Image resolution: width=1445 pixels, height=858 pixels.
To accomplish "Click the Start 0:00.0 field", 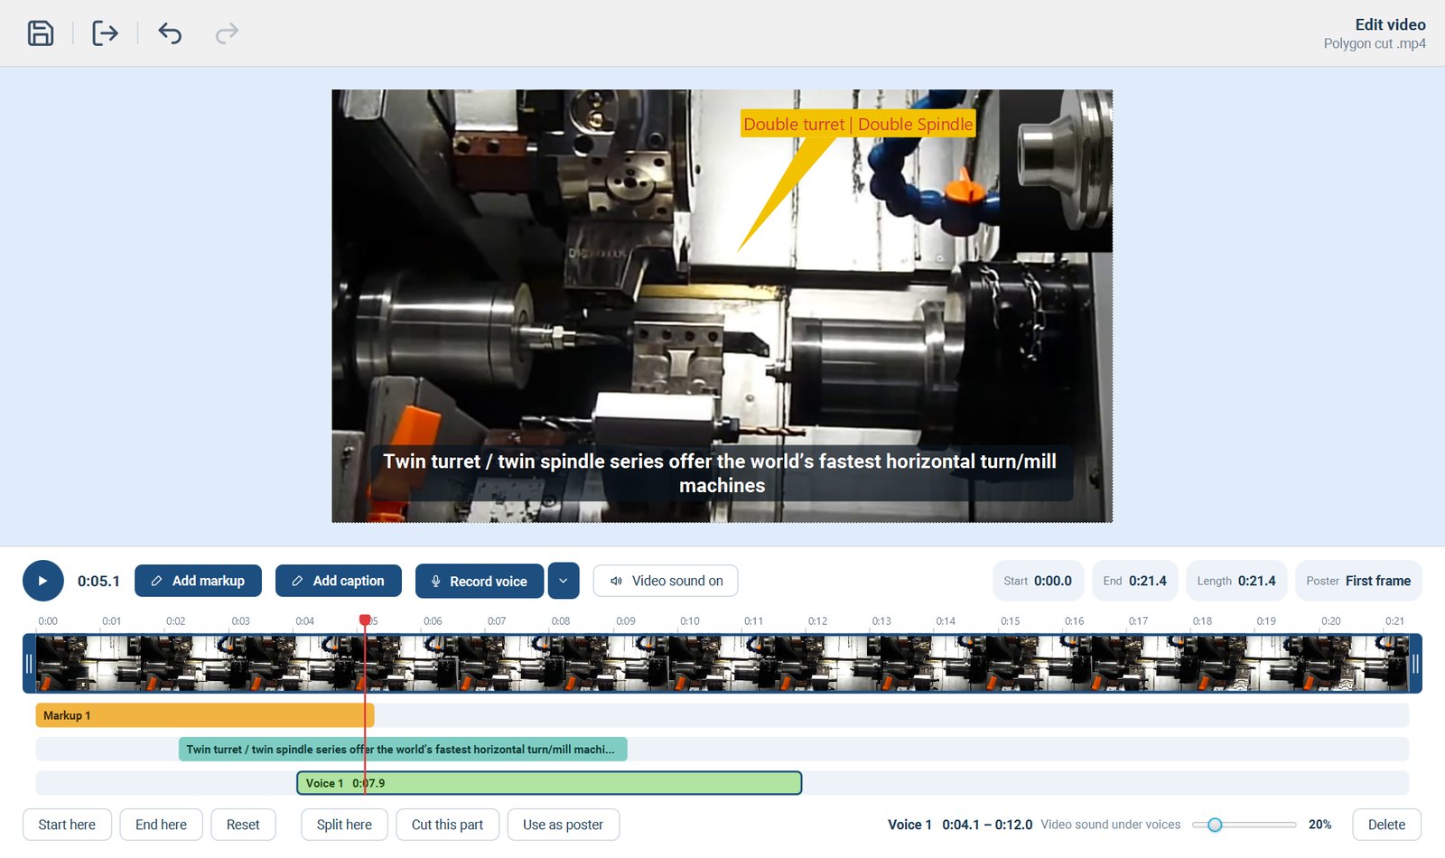I will pos(1038,581).
